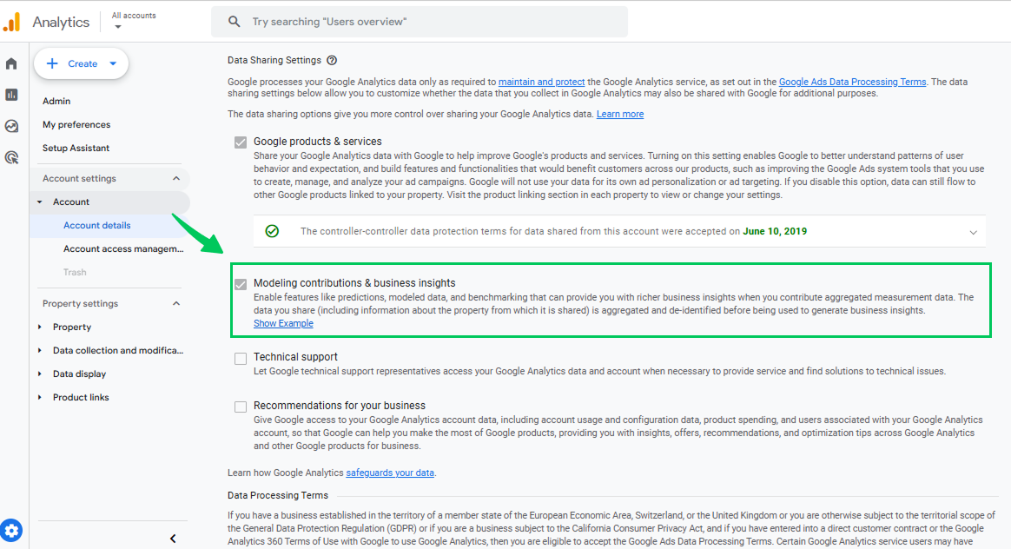Select Account details in sidebar

(96, 225)
